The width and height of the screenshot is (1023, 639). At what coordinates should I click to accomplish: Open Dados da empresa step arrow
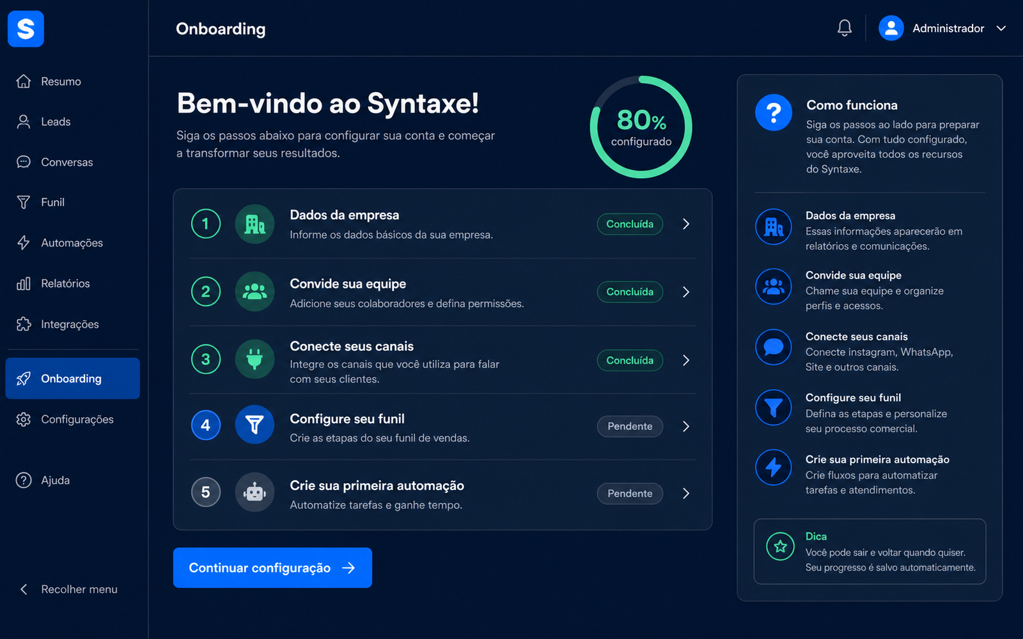point(686,224)
